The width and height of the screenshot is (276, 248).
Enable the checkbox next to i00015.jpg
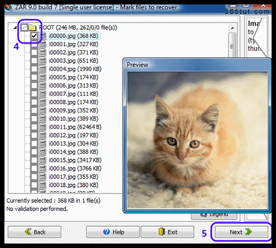click(34, 160)
